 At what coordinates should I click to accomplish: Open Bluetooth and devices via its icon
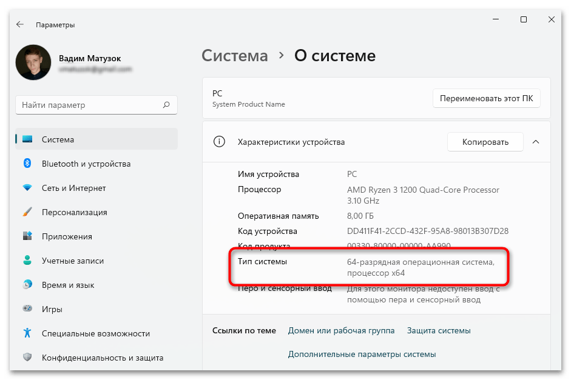click(27, 164)
